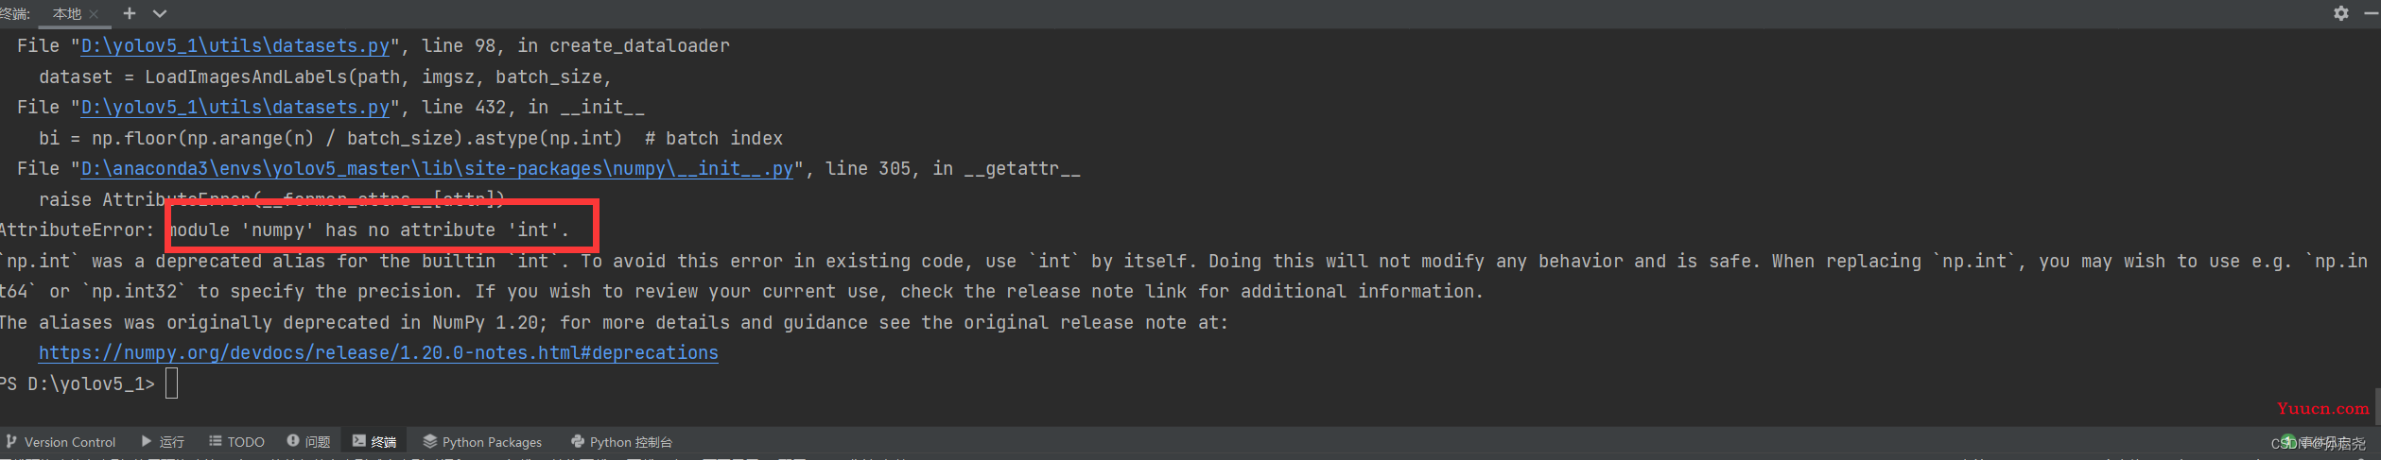Open numpy __init__.py file link
2381x460 pixels.
(437, 168)
